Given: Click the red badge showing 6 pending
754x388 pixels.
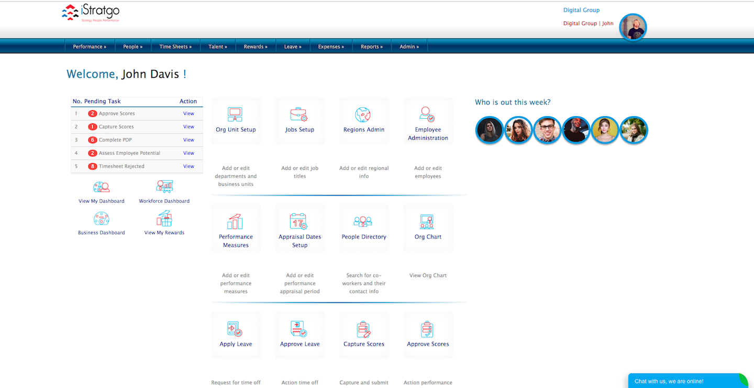Looking at the screenshot, I should point(93,140).
